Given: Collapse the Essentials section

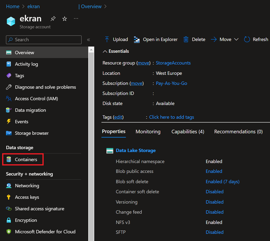Looking at the screenshot, I should point(105,51).
